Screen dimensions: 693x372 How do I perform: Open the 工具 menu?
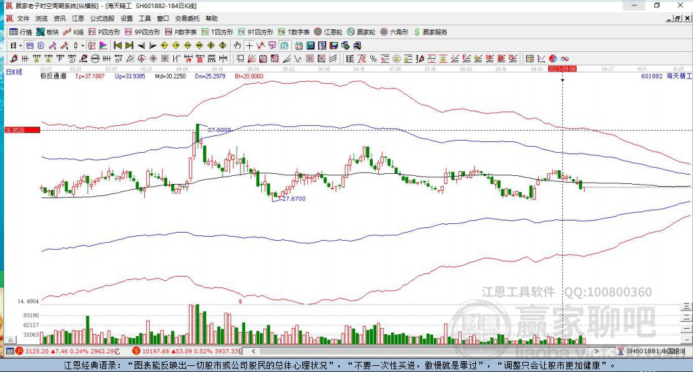click(145, 18)
